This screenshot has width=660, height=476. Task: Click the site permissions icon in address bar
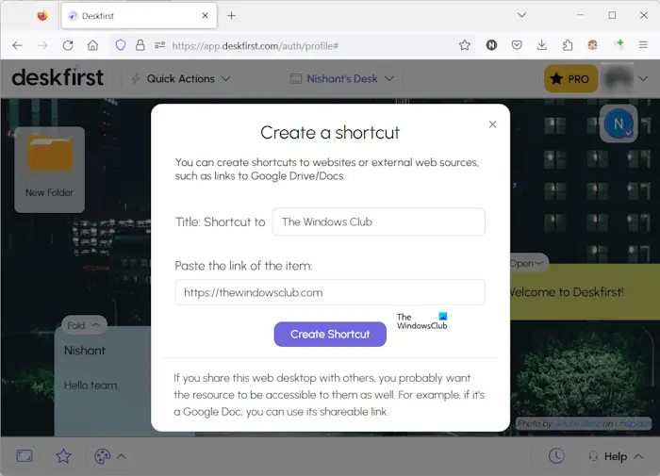(159, 45)
